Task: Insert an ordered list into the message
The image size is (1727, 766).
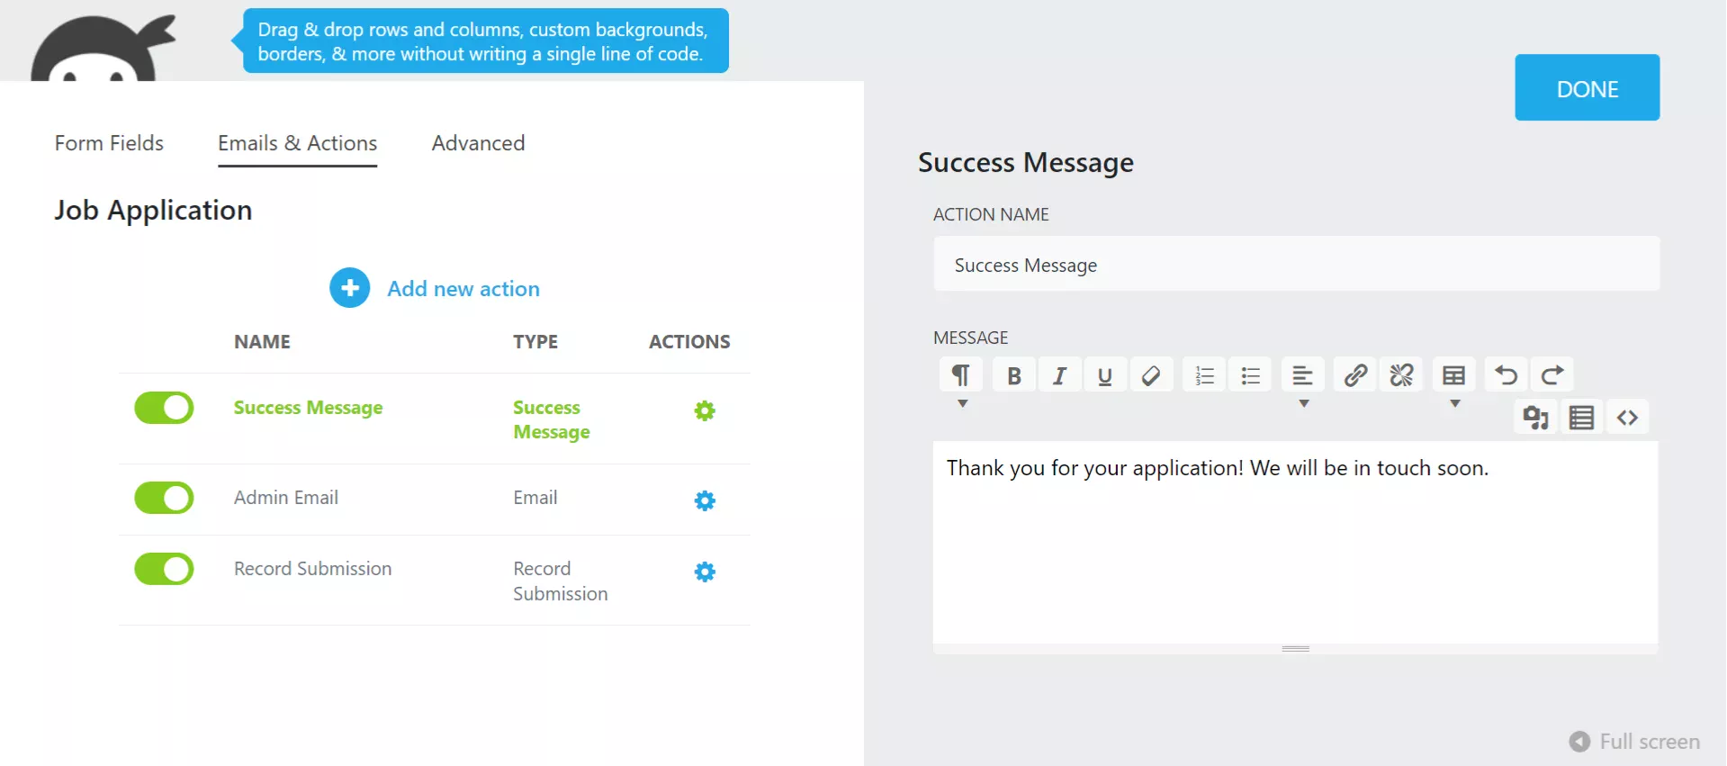Action: coord(1203,374)
